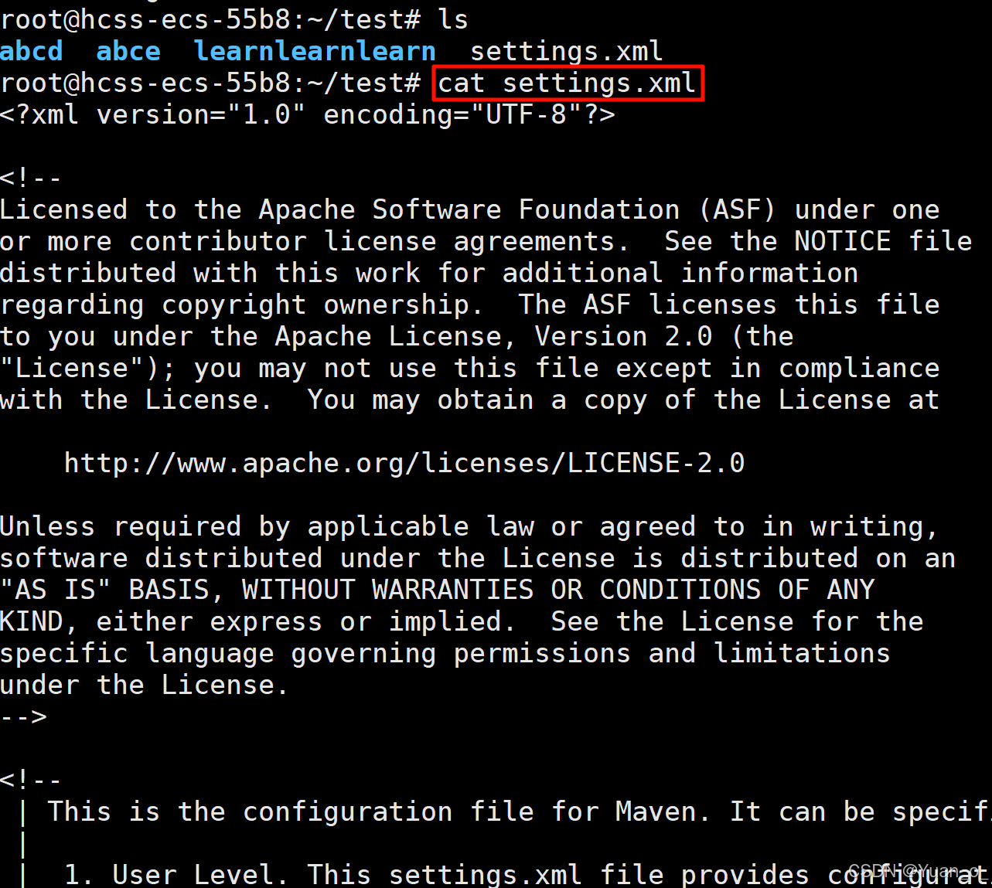The height and width of the screenshot is (888, 992).
Task: Click the prompt 'root@hcss-ecs-55b8:~/test#' before cat
Action: point(210,83)
